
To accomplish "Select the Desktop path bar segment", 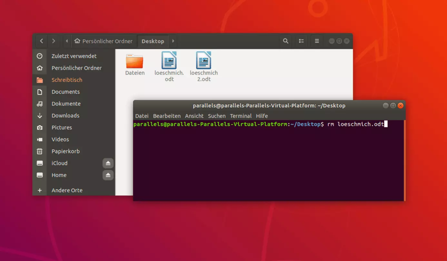I will tap(153, 41).
